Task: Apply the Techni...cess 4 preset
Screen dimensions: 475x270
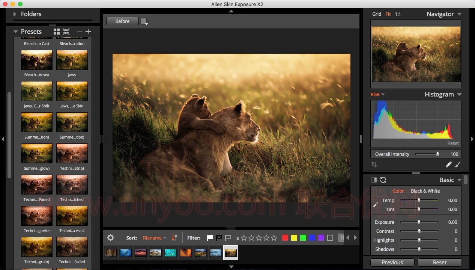Action: point(72,216)
